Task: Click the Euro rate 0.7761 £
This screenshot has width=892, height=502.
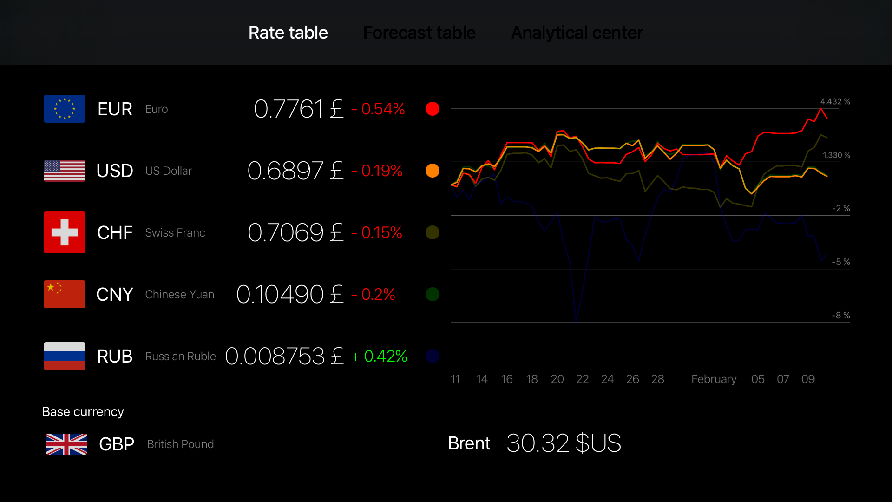Action: click(x=299, y=109)
